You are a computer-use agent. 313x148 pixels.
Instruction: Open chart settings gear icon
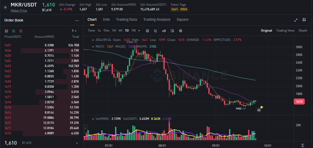click(181, 31)
